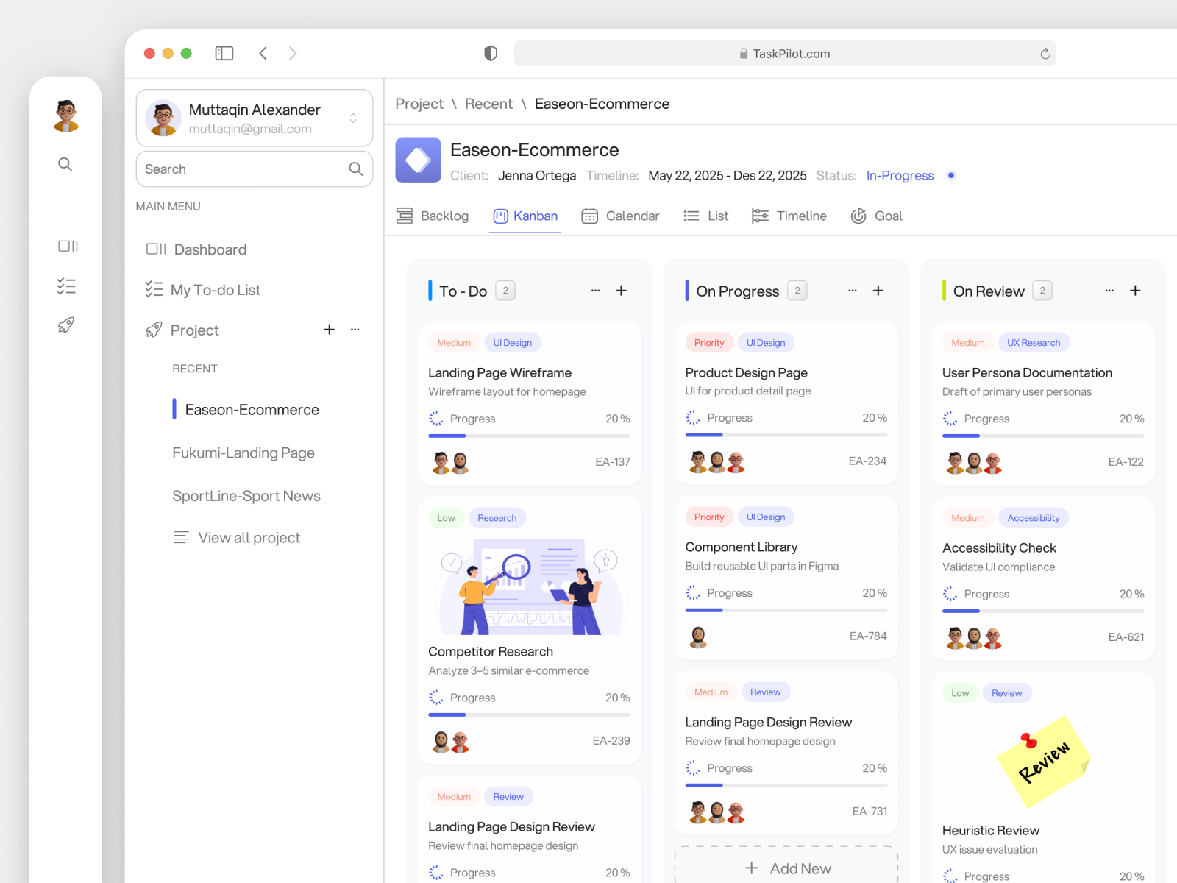Image resolution: width=1177 pixels, height=883 pixels.
Task: Click the Easeon-Ecommerce project logo tile
Action: point(418,160)
